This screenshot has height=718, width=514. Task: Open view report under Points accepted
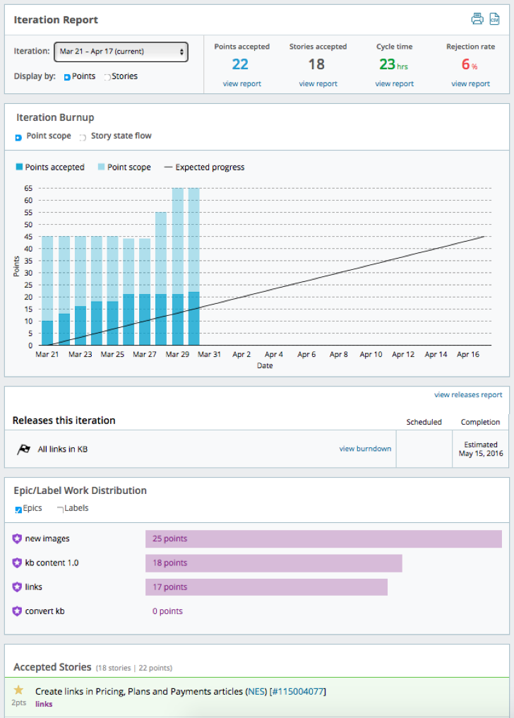[x=241, y=83]
